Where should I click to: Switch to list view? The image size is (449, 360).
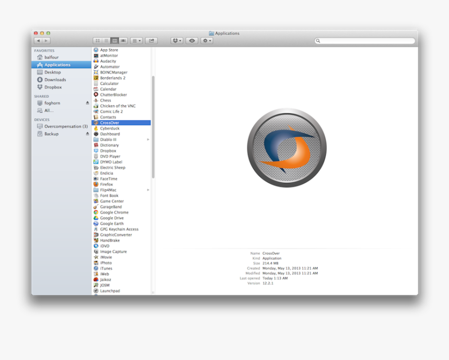106,41
